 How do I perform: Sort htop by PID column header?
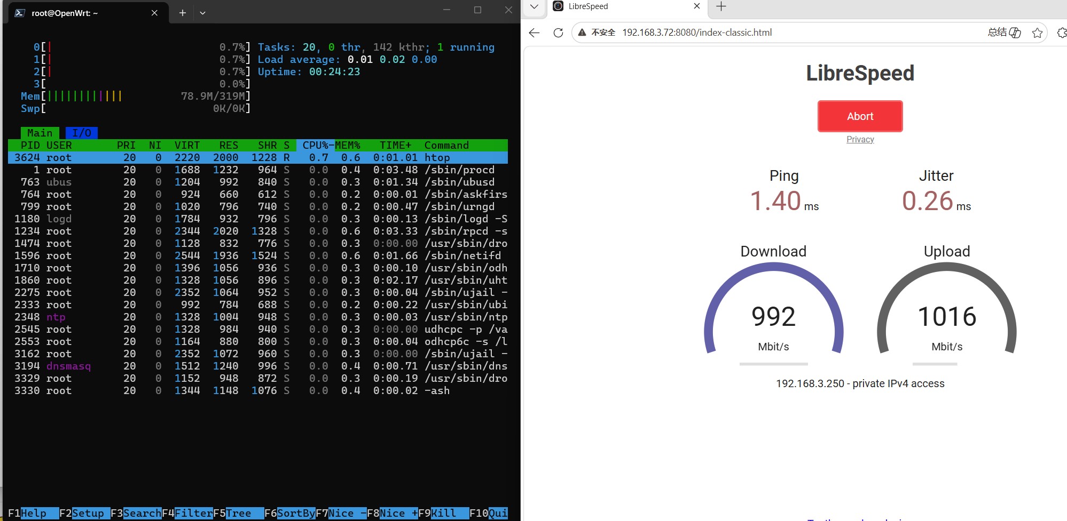click(30, 145)
